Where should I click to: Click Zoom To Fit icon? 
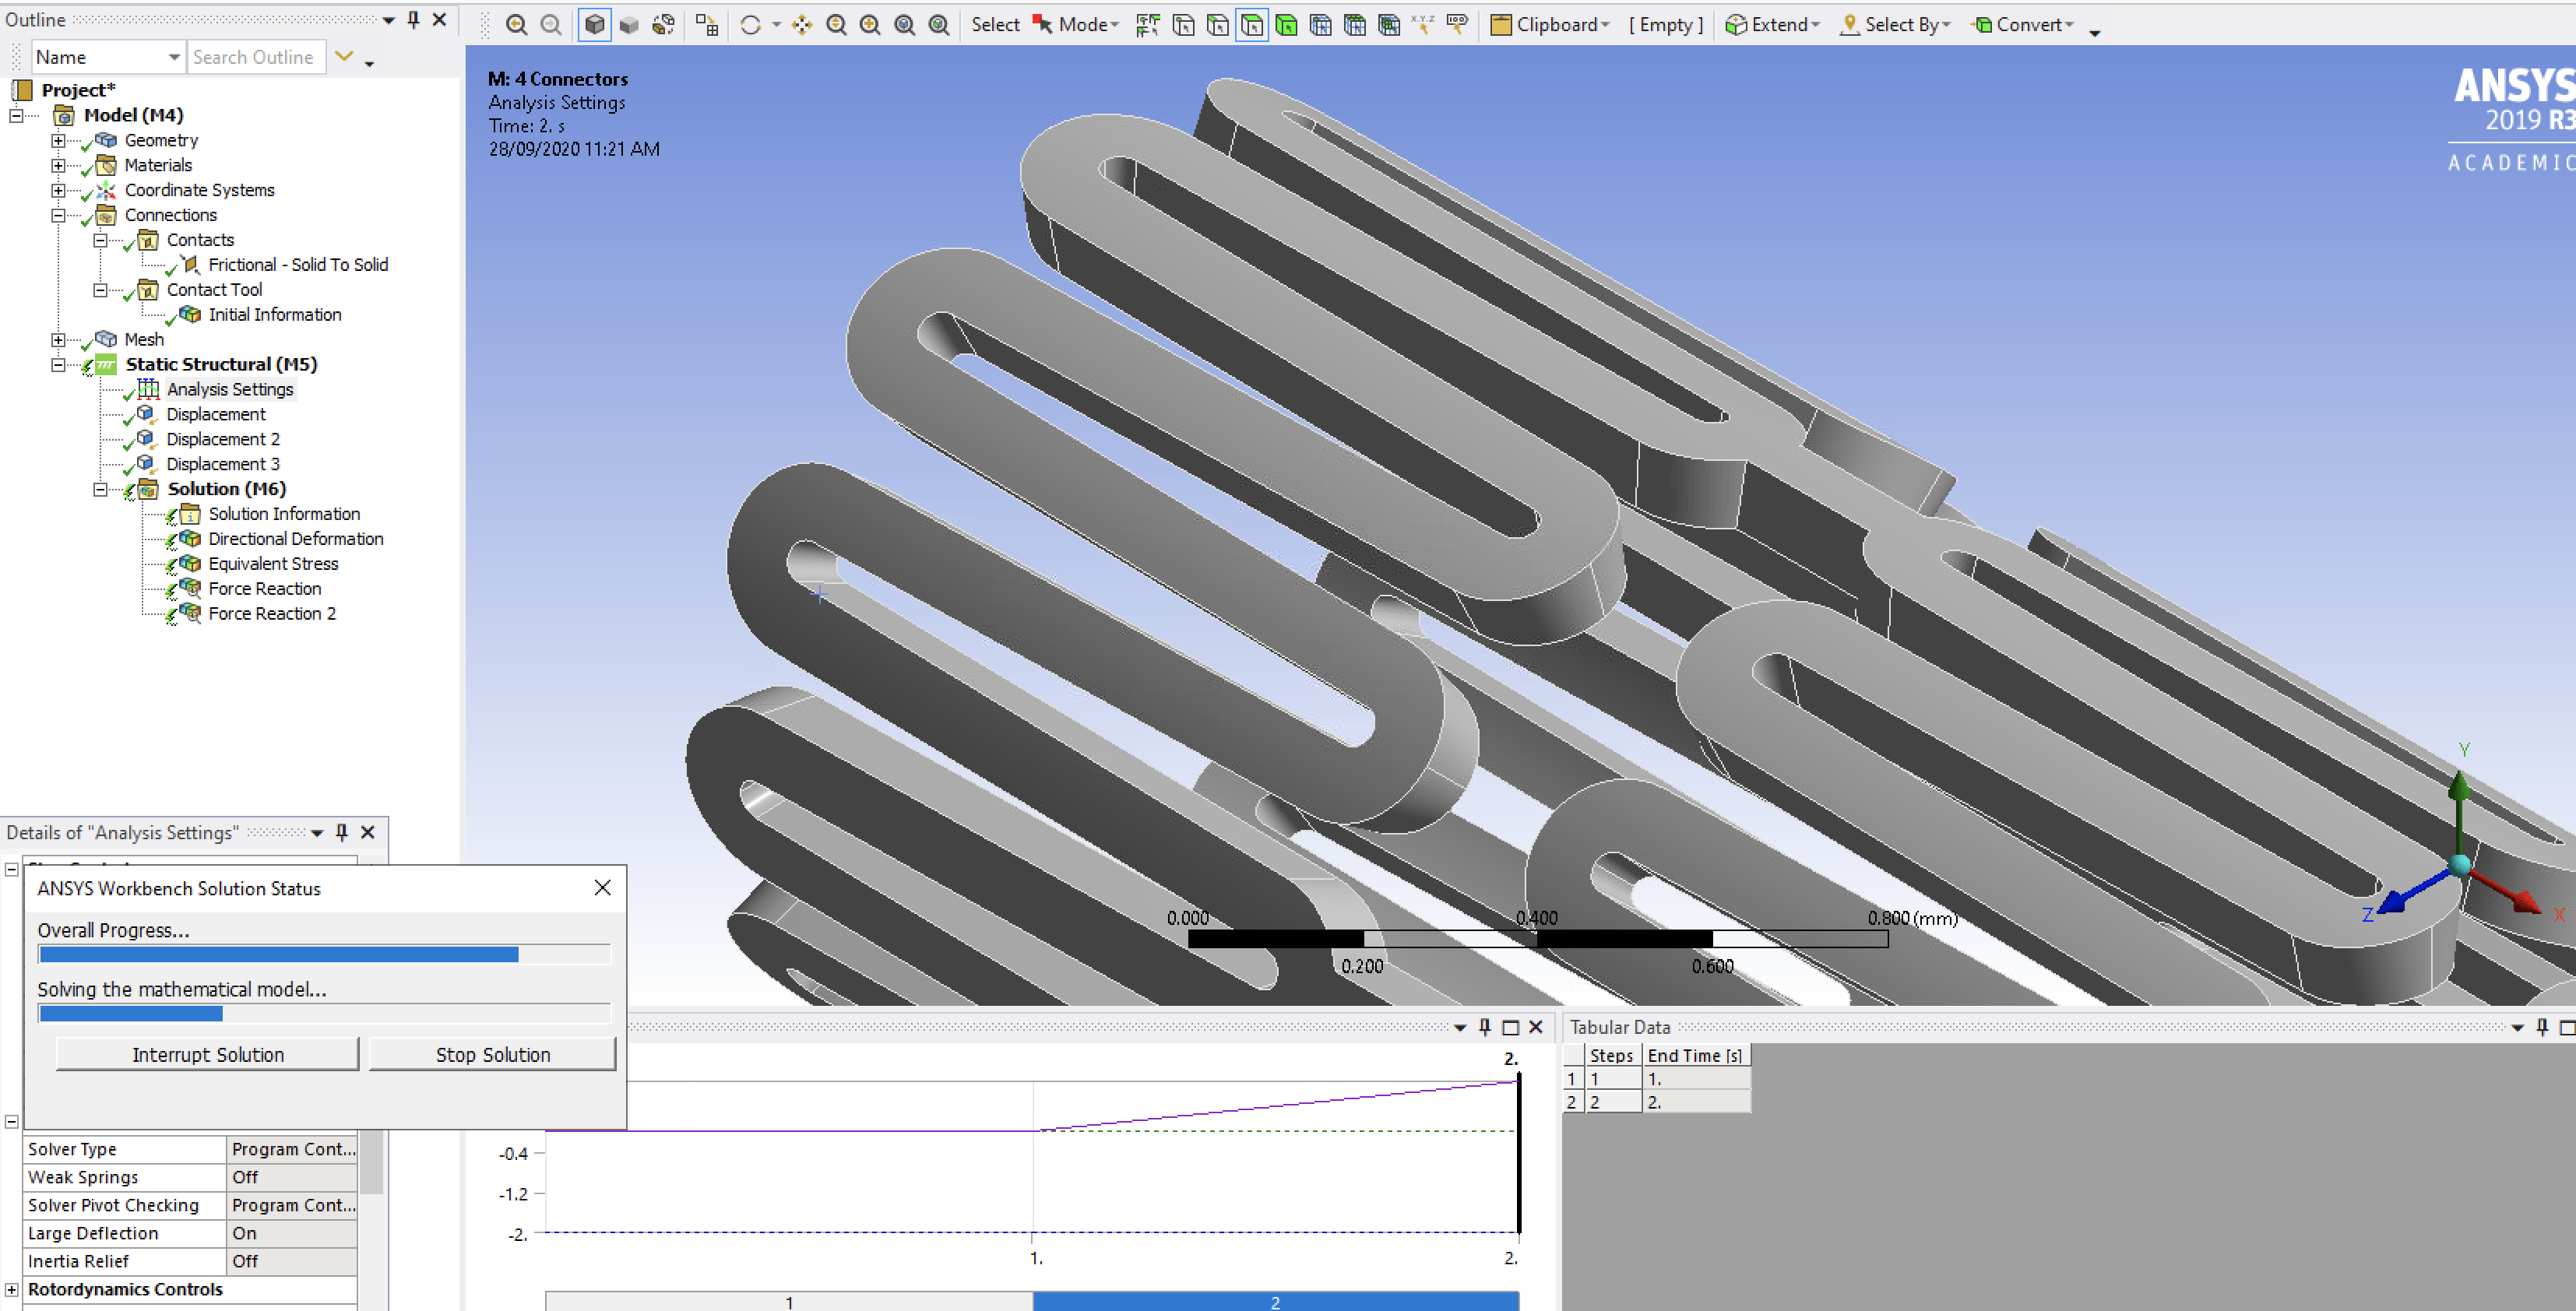(x=904, y=25)
